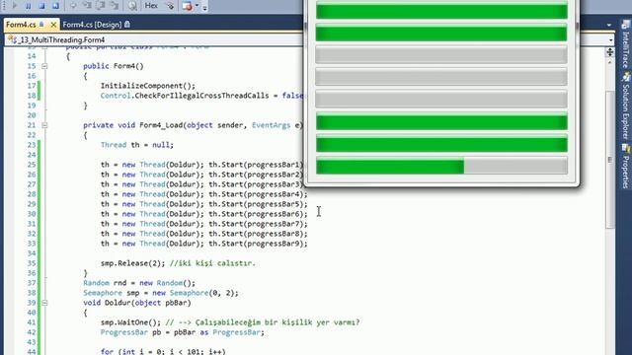Open the Breakpoints window icon
This screenshot has width=632, height=355.
click(187, 6)
